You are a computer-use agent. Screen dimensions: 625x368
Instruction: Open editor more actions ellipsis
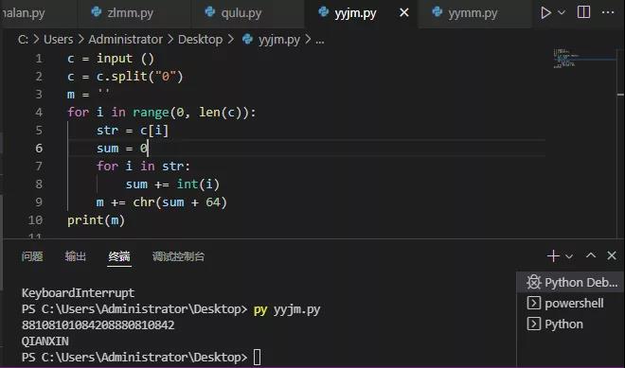[x=607, y=12]
